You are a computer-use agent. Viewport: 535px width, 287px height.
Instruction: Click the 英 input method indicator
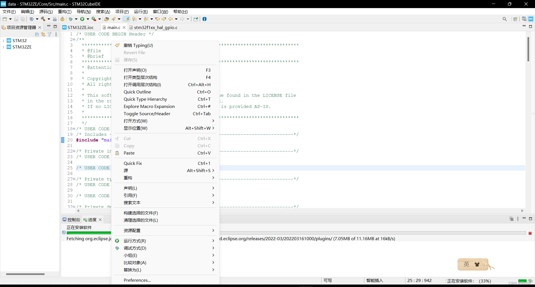point(466,264)
